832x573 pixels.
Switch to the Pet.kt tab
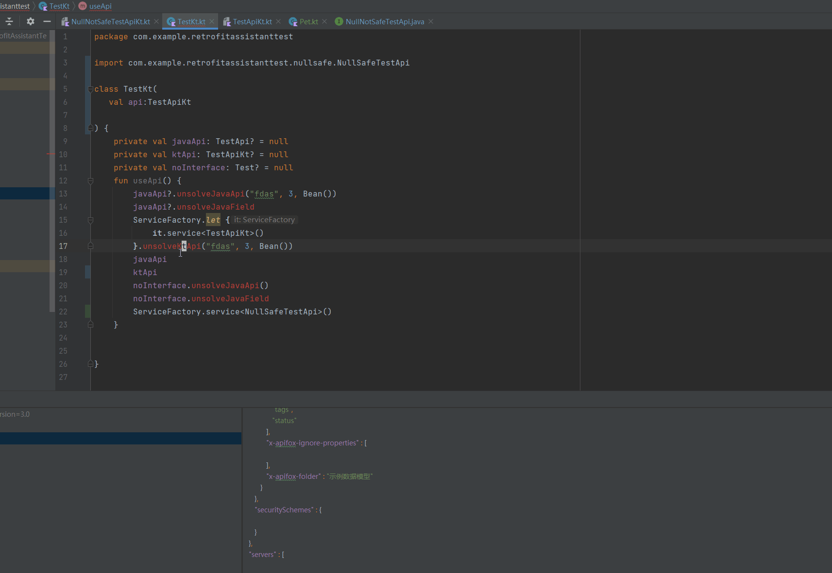309,21
